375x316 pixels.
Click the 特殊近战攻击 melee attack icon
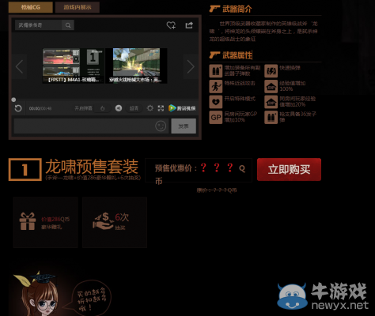coord(216,86)
